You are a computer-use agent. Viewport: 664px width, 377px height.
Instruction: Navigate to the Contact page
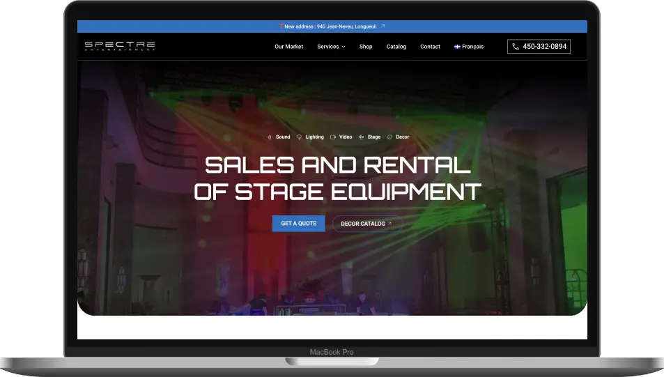tap(430, 47)
